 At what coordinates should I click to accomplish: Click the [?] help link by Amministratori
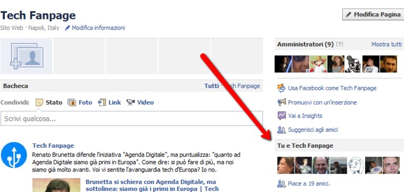tap(340, 44)
